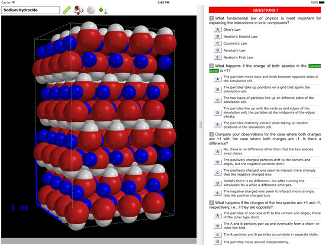Tap the battery indicator in status bar
Image resolution: width=326 pixels, height=245 pixels.
coord(321,2)
